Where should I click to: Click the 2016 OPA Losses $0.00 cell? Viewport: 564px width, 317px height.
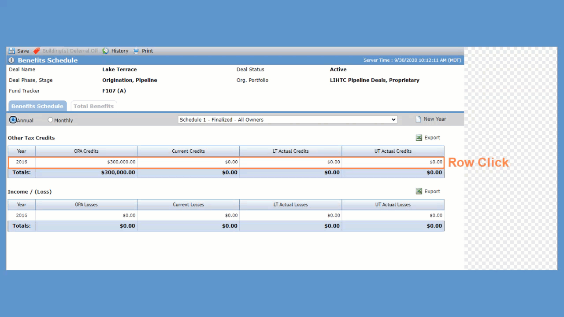pyautogui.click(x=86, y=215)
